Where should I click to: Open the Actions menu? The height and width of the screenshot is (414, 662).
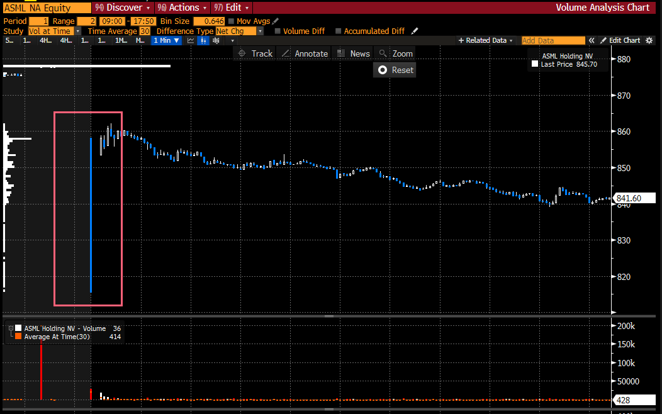coord(182,8)
